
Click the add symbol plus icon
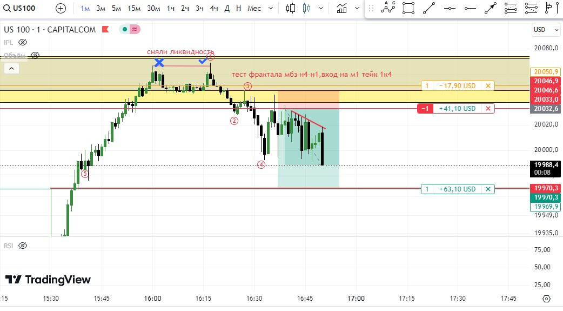click(x=61, y=8)
